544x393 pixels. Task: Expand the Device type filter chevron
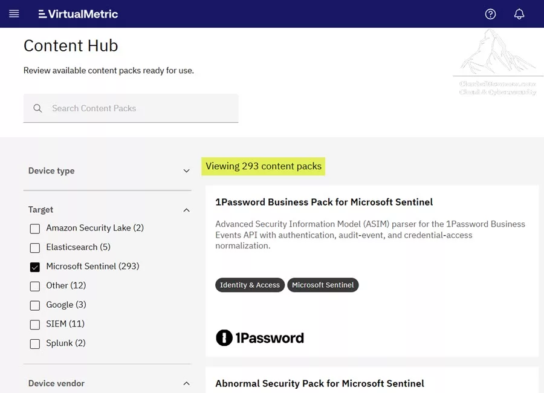tap(186, 171)
